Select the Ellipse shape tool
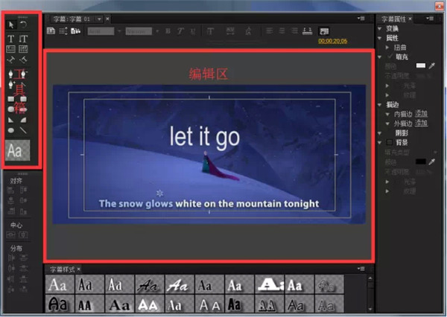The image size is (447, 317). [x=11, y=130]
